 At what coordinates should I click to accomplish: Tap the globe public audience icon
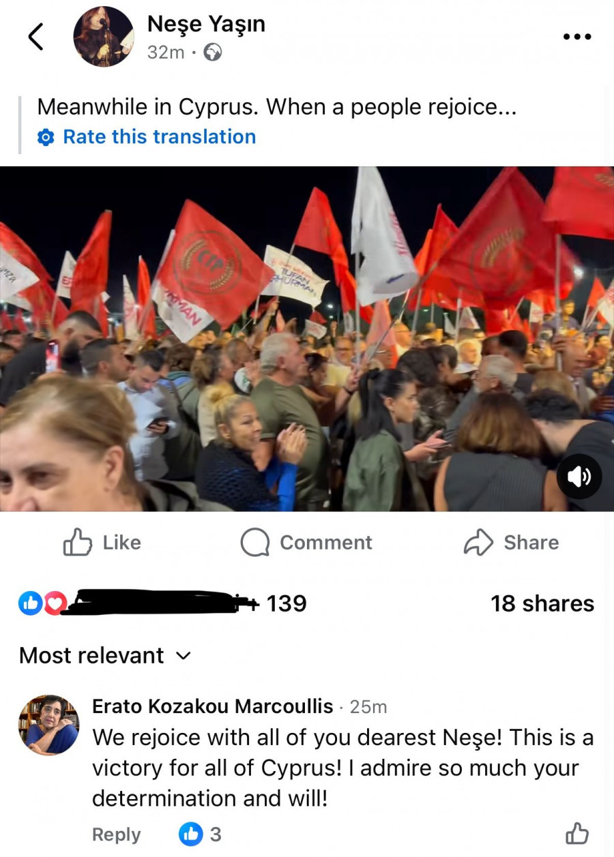[x=213, y=52]
